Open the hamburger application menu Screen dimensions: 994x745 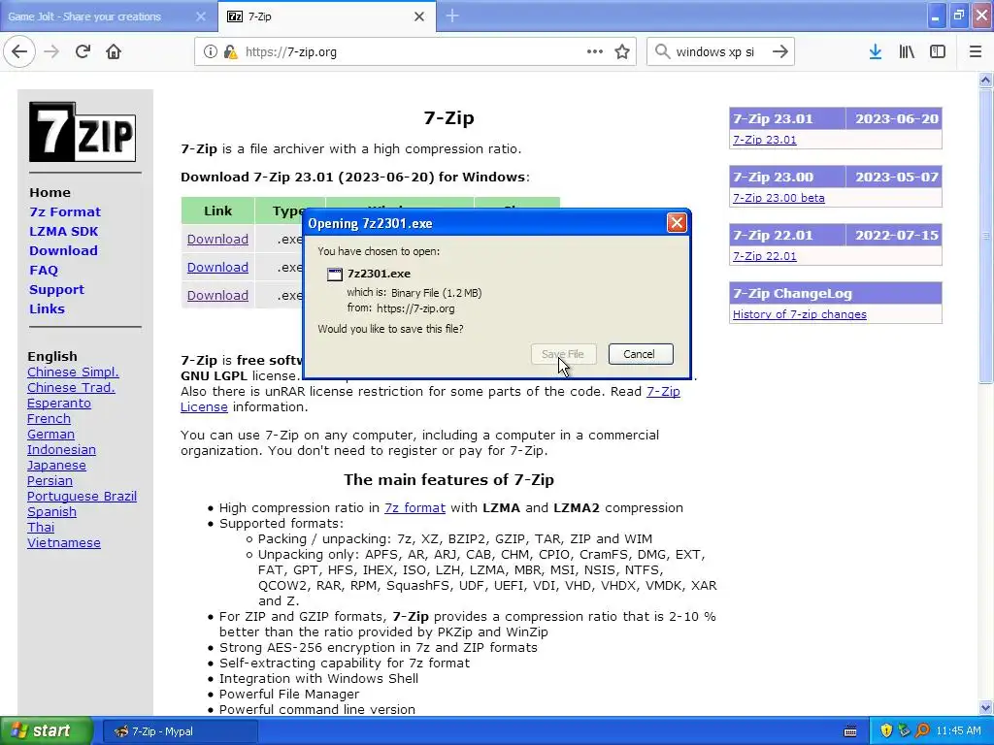[x=976, y=51]
